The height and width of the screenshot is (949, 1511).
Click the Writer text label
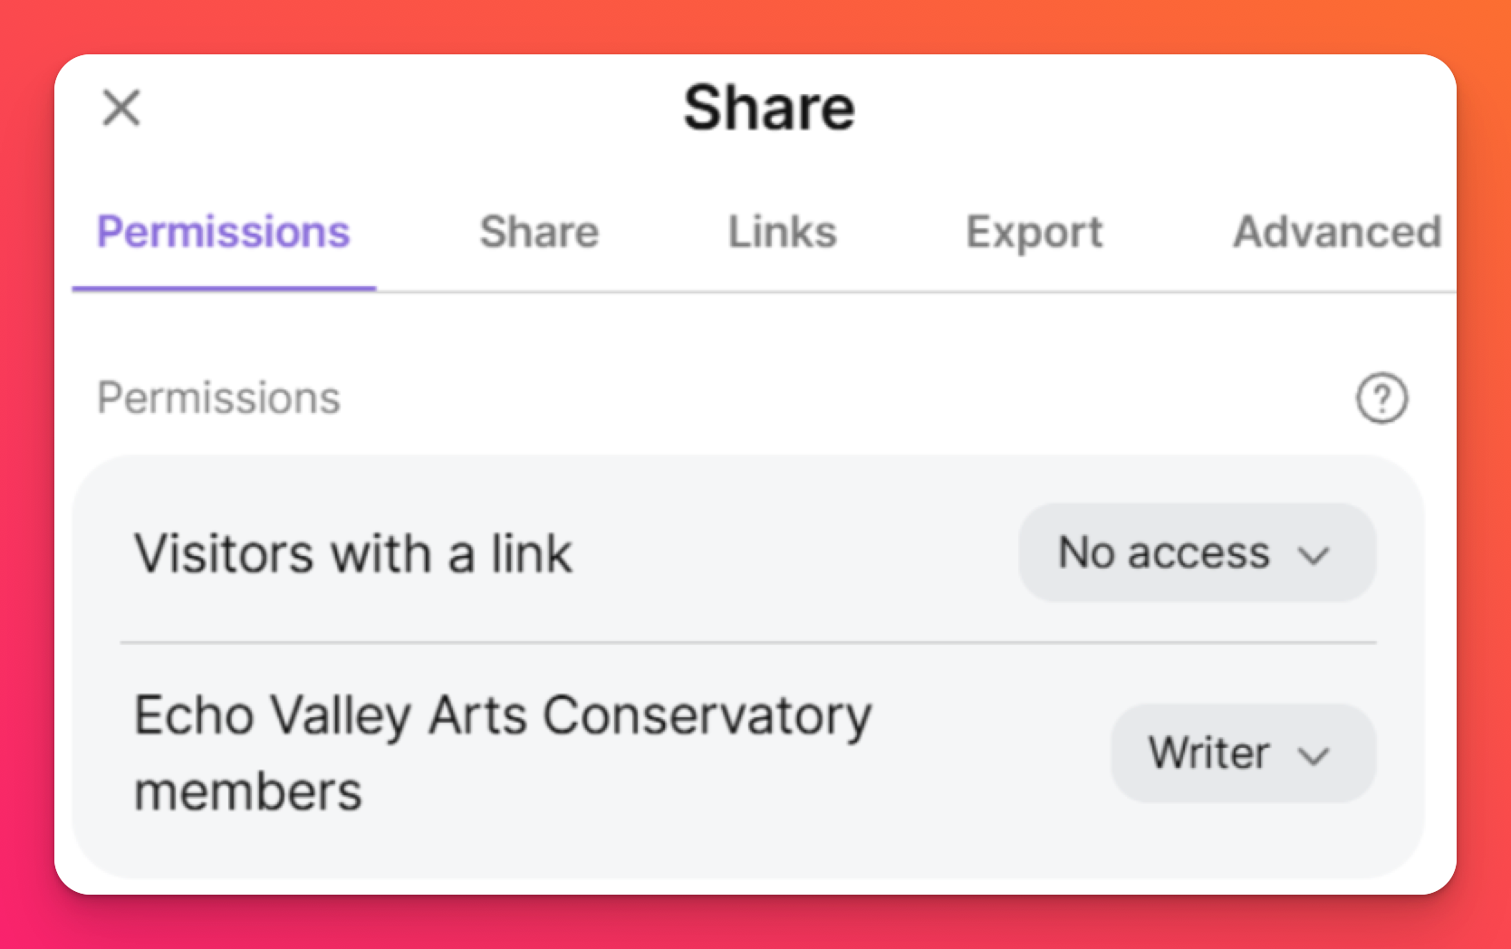click(1209, 753)
